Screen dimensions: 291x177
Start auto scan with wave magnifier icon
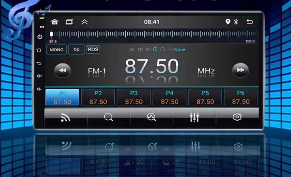click(x=152, y=117)
